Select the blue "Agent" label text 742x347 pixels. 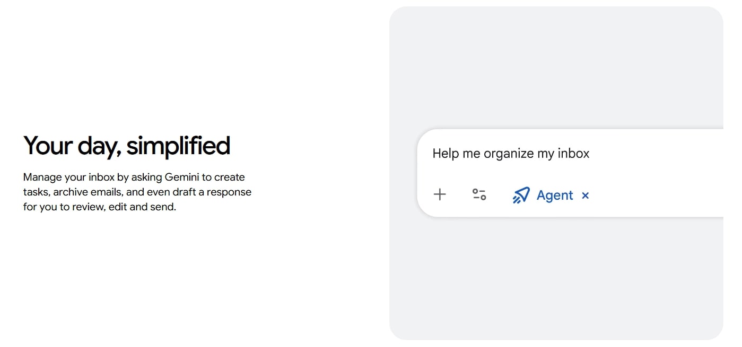click(x=554, y=195)
